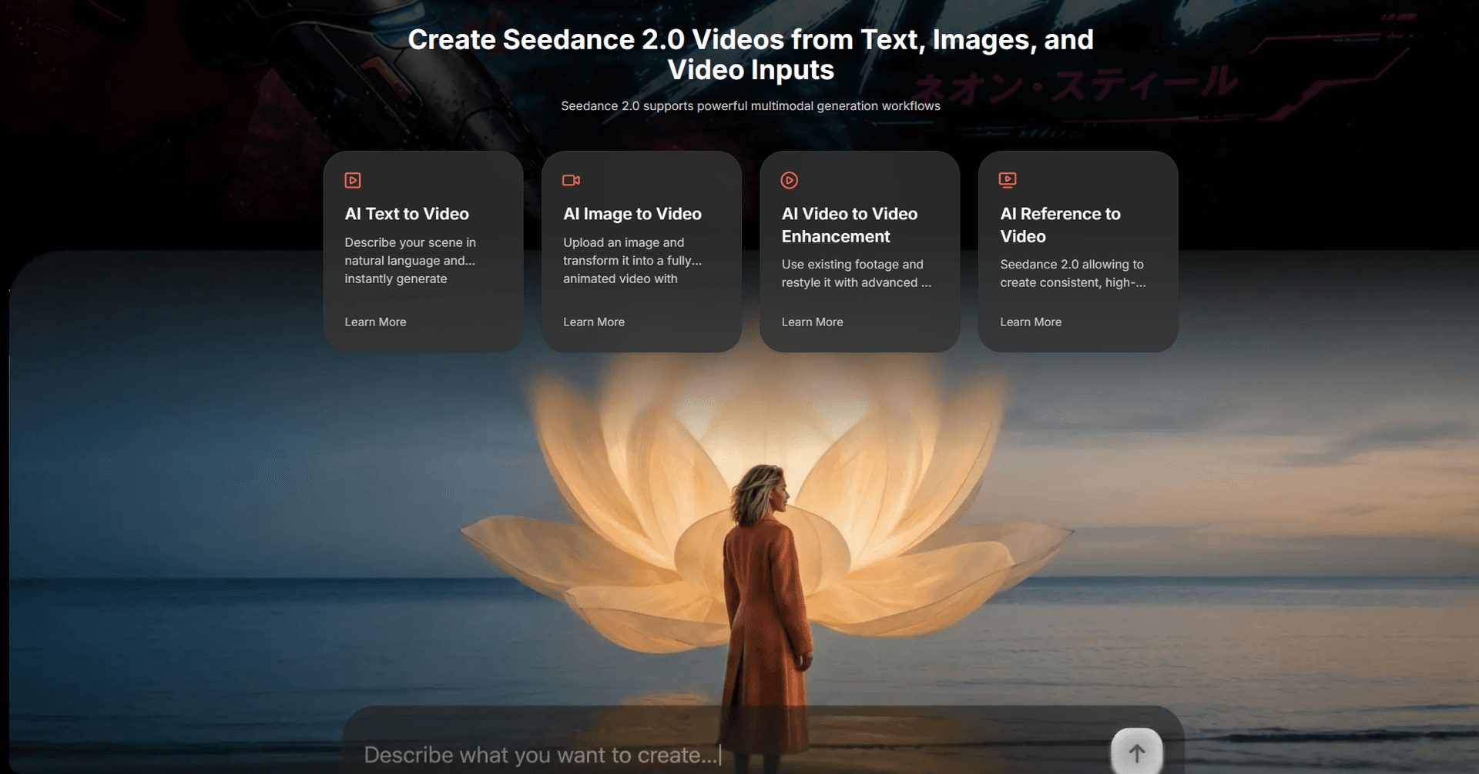Viewport: 1479px width, 774px height.
Task: Submit prompt with the up-arrow send button
Action: [1137, 752]
